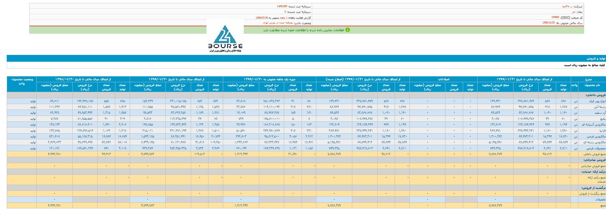Select the cell value '۱۵۲,۲۳۹'
The width and height of the screenshot is (606, 211).
[148, 101]
